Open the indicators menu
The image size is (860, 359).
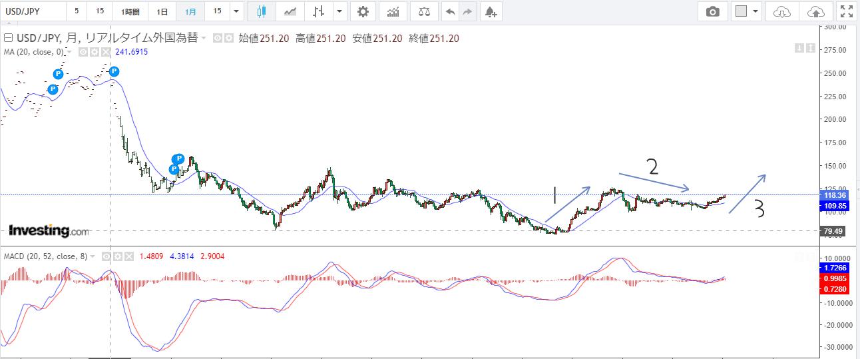(x=393, y=11)
